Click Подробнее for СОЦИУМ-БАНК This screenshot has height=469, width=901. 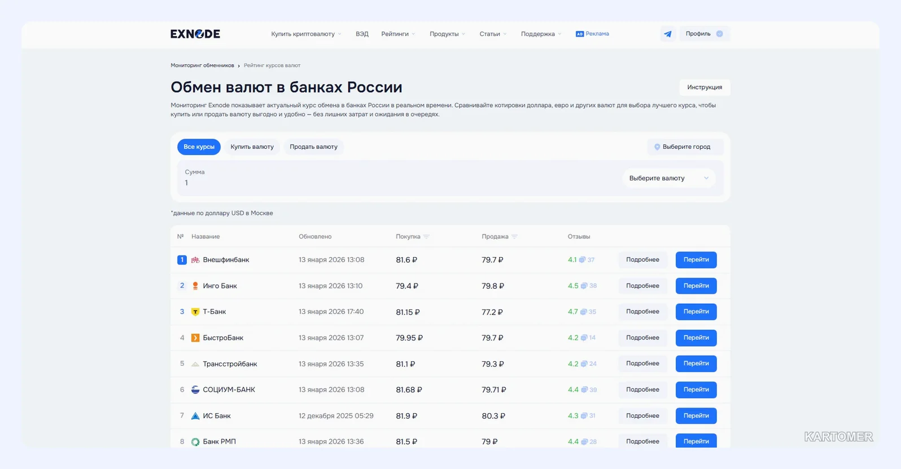(642, 390)
